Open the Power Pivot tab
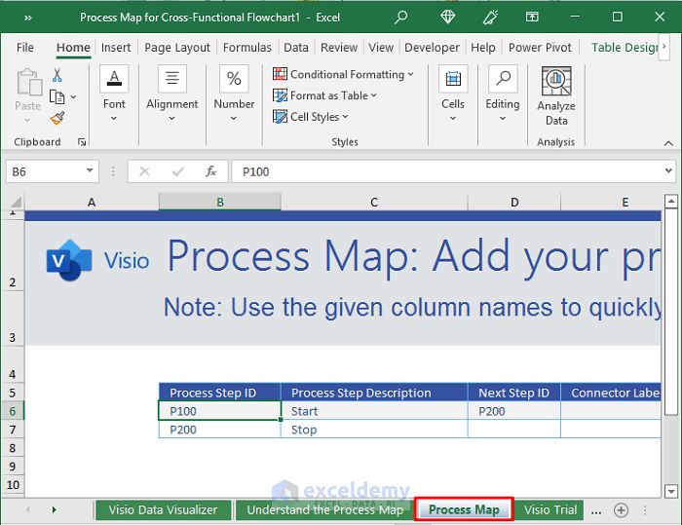682x525 pixels. [540, 47]
